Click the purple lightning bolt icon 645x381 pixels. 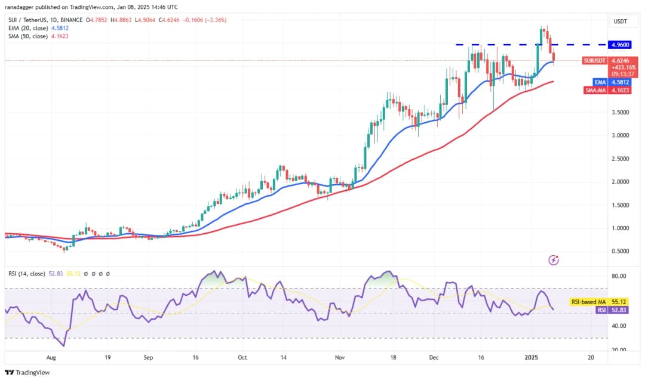pos(554,260)
